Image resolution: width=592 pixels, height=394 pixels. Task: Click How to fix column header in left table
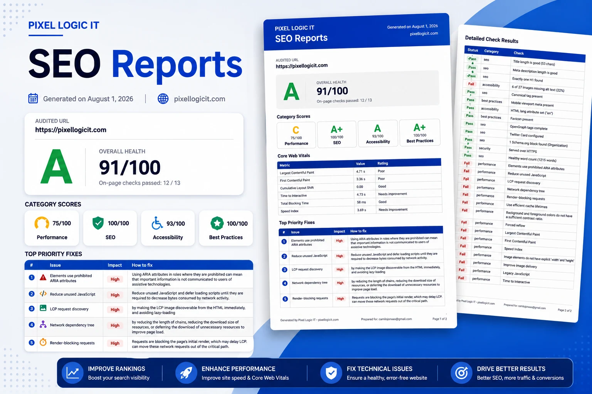pos(142,265)
